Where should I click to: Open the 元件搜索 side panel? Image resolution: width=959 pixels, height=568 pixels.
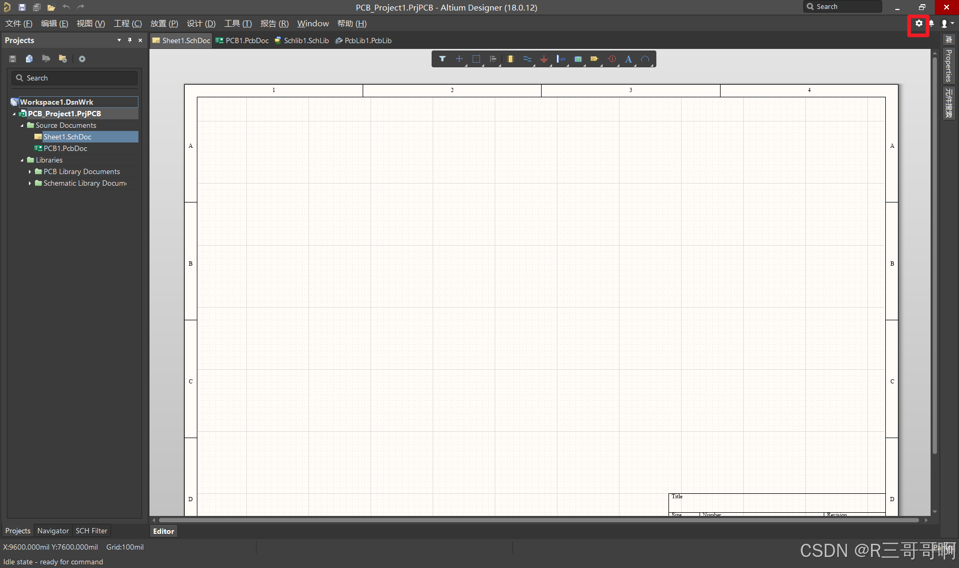click(x=948, y=103)
